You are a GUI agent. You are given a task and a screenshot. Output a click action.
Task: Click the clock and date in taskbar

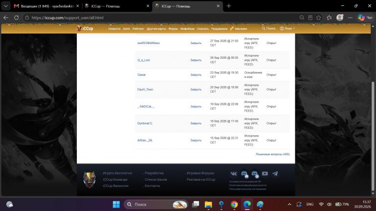[362, 204]
